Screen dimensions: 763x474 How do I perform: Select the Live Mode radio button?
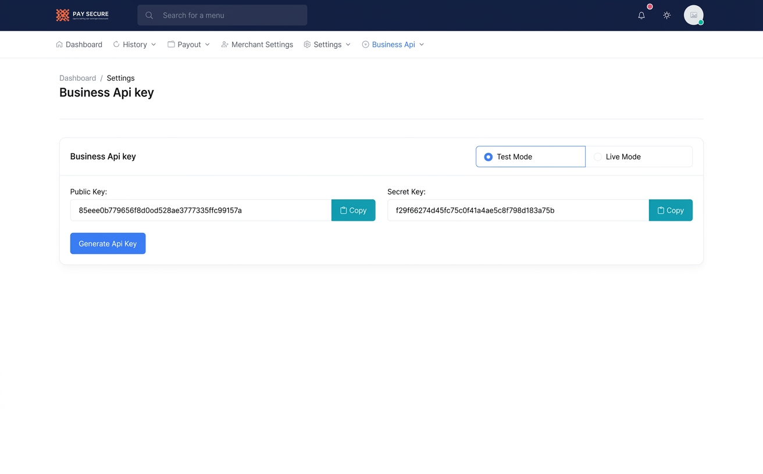pyautogui.click(x=598, y=157)
